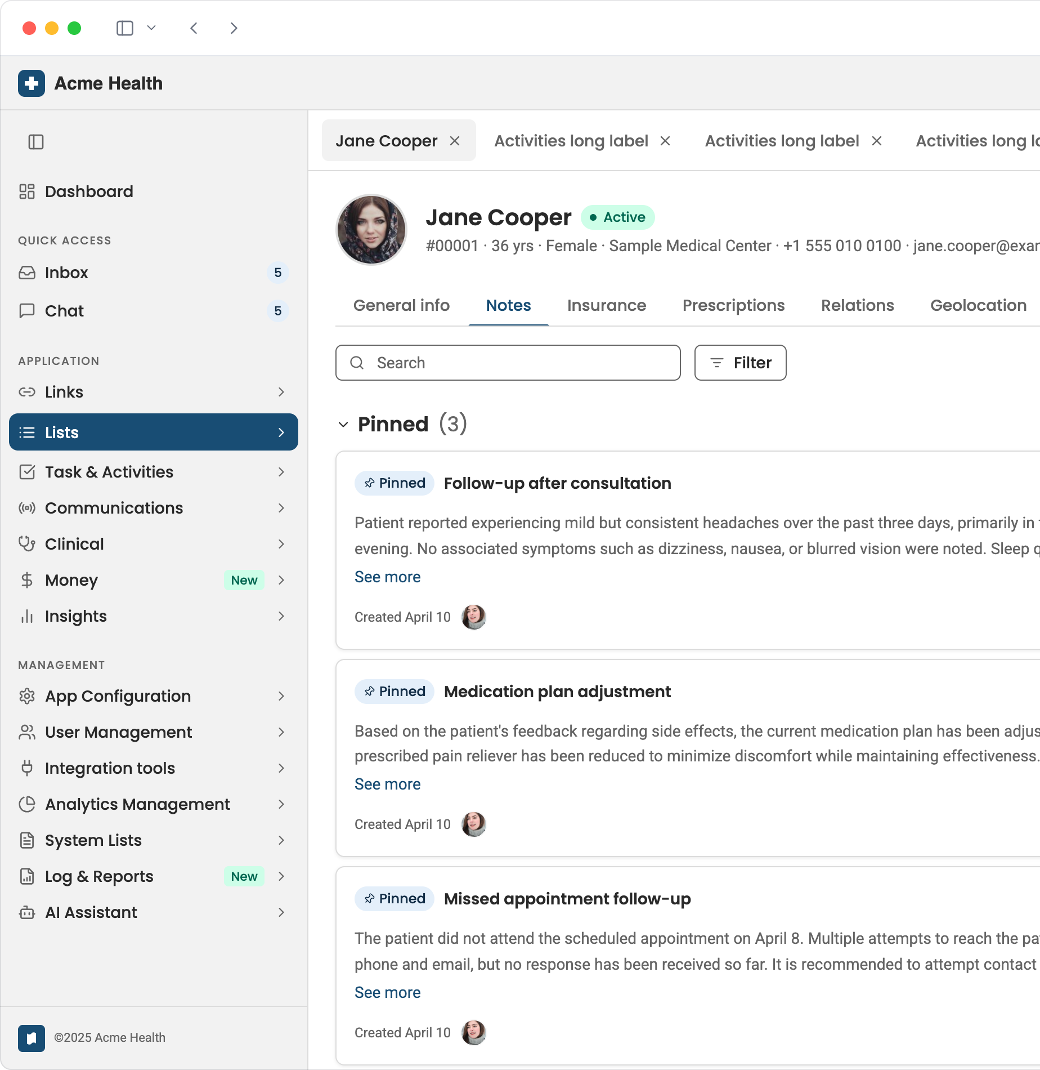The height and width of the screenshot is (1070, 1040).
Task: Click the AI Assistant robot icon
Action: (27, 912)
